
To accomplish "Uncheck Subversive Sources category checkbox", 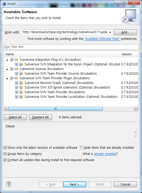I will [x=12, y=69].
